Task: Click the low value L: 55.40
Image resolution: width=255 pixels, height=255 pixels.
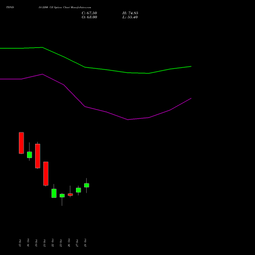Action: click(x=130, y=17)
